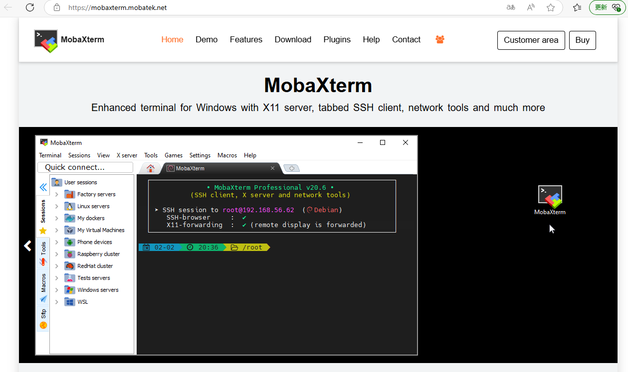Open the Settings menu in MobaXterm
Screen dimensions: 628x372
(x=200, y=155)
